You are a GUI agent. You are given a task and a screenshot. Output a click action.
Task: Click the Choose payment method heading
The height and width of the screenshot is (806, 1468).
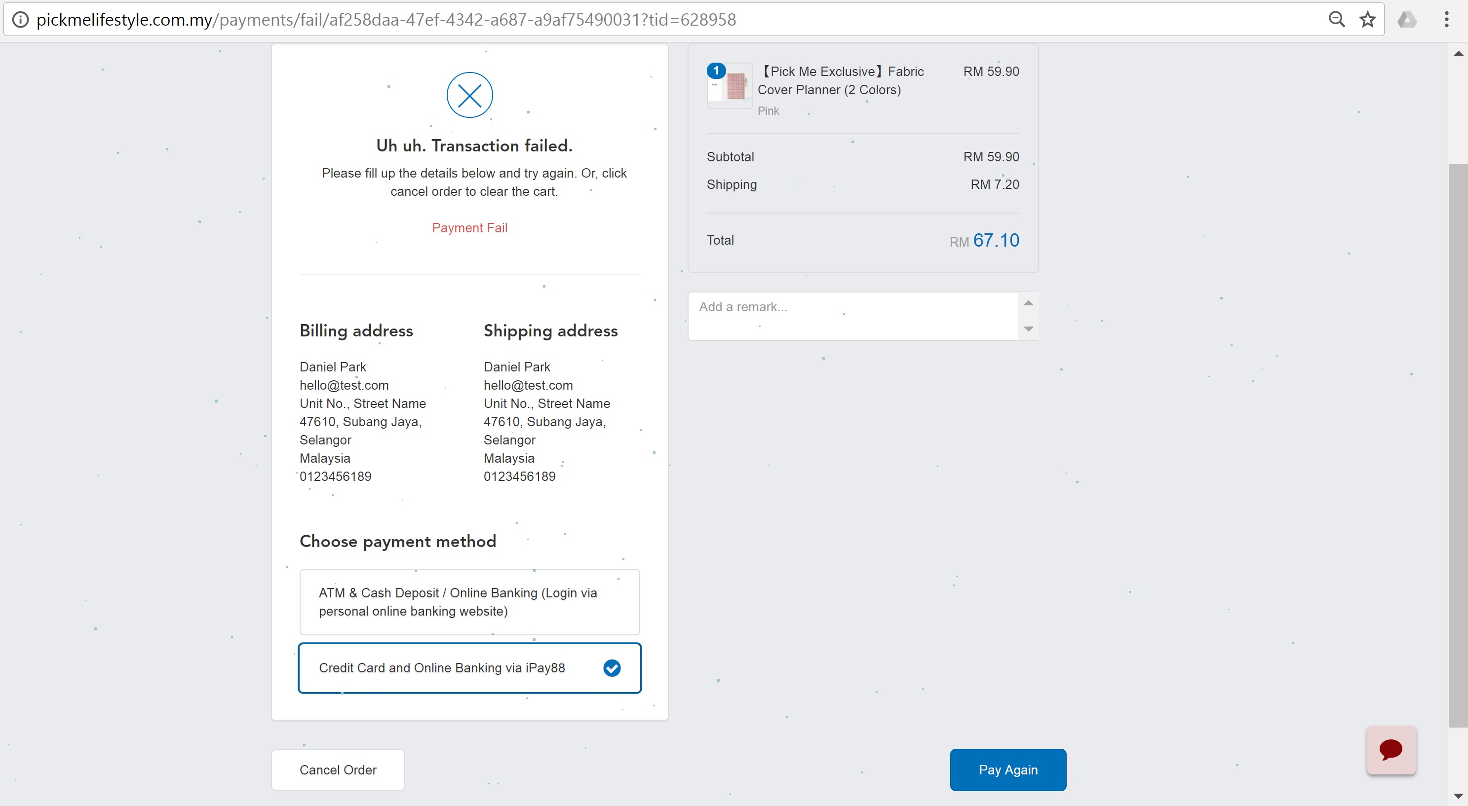click(x=398, y=541)
